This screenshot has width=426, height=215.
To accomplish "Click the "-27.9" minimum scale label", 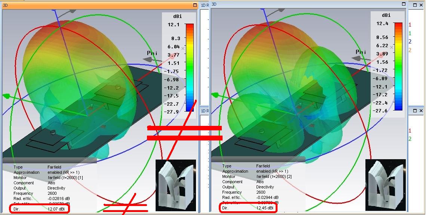I will pos(171,112).
